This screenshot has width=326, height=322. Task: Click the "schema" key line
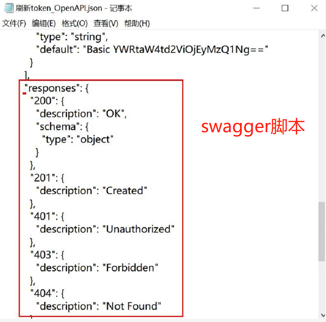click(63, 126)
